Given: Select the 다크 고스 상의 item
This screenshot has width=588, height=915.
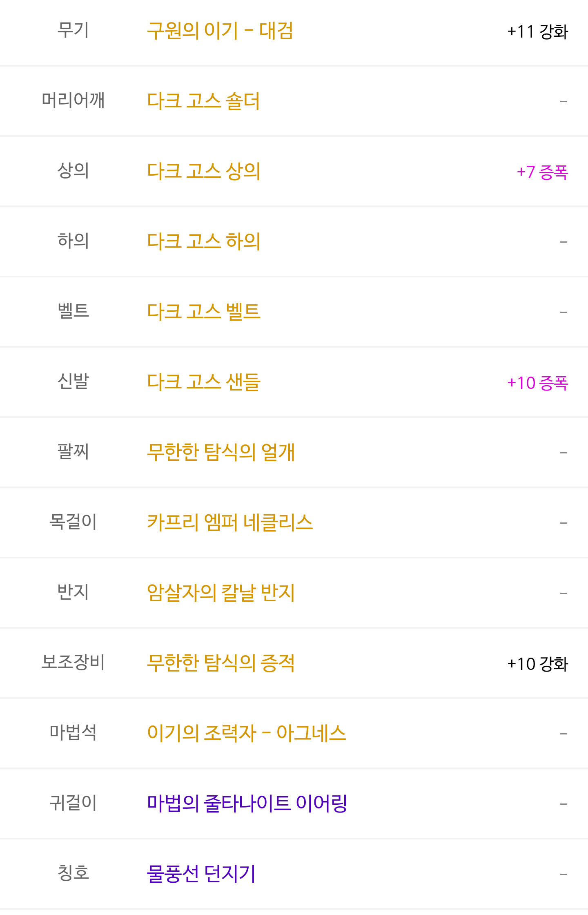Looking at the screenshot, I should [x=203, y=171].
